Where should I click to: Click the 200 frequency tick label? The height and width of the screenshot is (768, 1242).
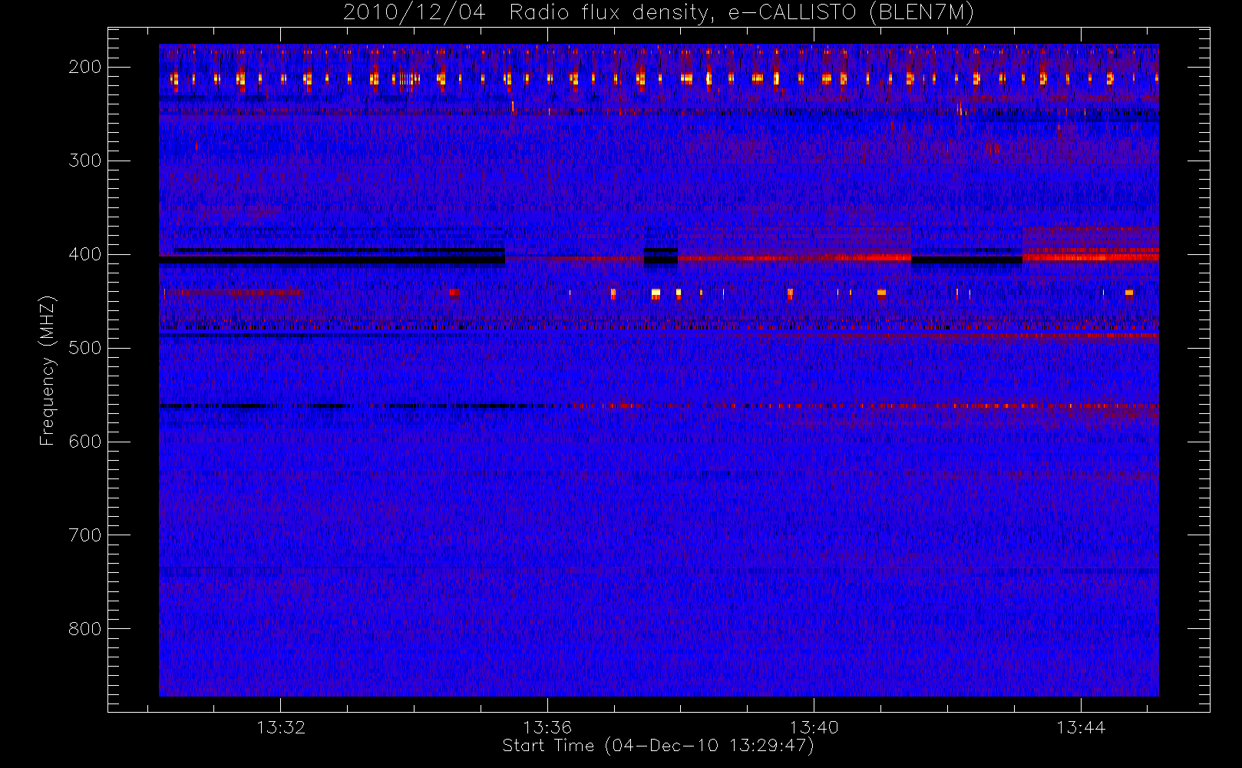[85, 67]
